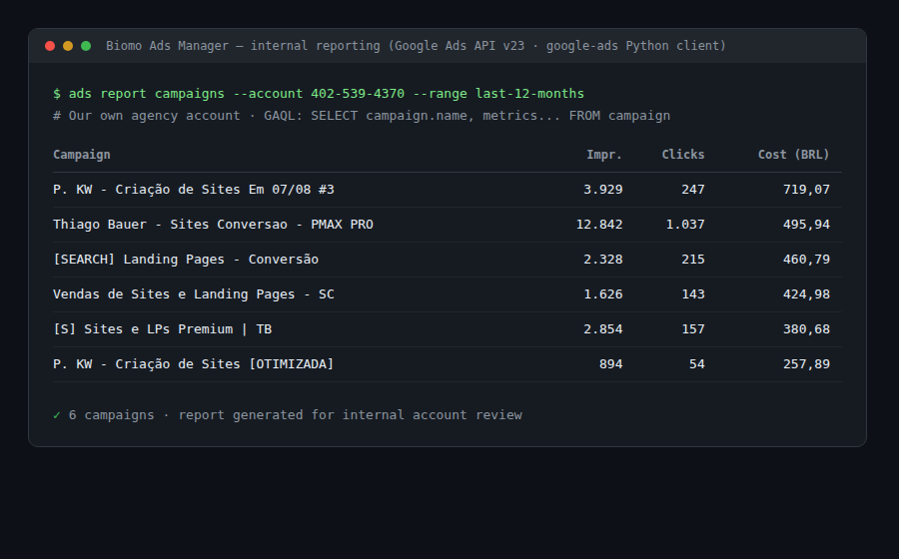
Task: Click clicks value 247
Action: 692,190
